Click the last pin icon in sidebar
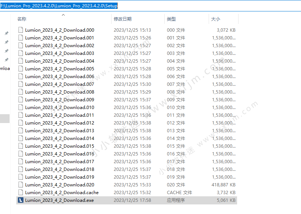This screenshot has width=301, height=214. coord(6,60)
